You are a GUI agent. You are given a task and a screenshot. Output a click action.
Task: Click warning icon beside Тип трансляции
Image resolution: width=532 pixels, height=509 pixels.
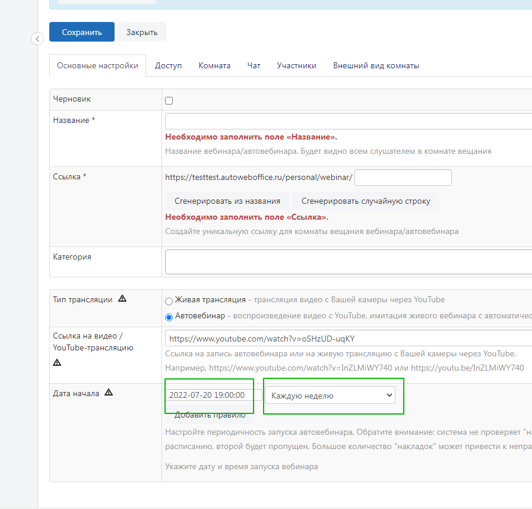122,299
